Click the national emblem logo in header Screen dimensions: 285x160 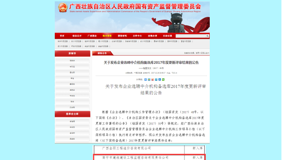click(x=63, y=8)
